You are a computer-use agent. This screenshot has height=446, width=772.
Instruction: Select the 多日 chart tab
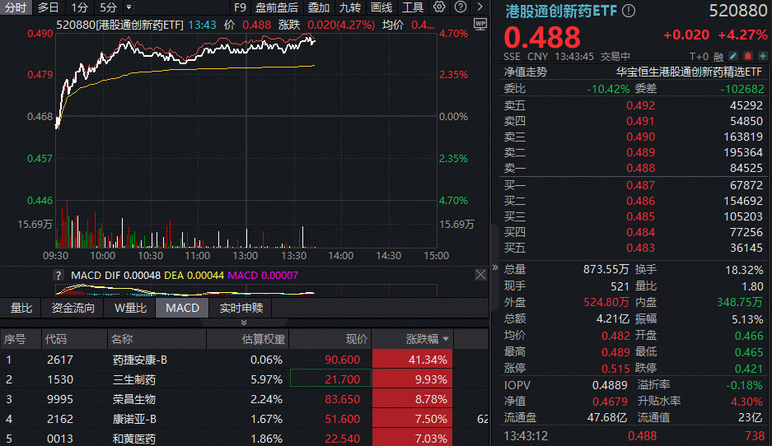point(48,7)
